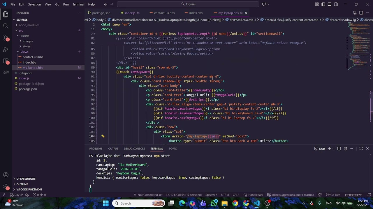Split the editor to the right
The width and height of the screenshot is (373, 209).
[361, 13]
